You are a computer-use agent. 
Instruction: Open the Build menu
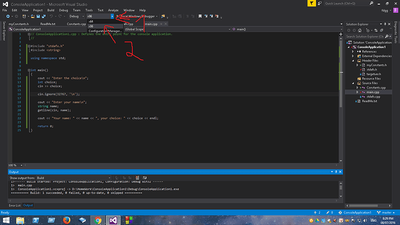click(51, 10)
